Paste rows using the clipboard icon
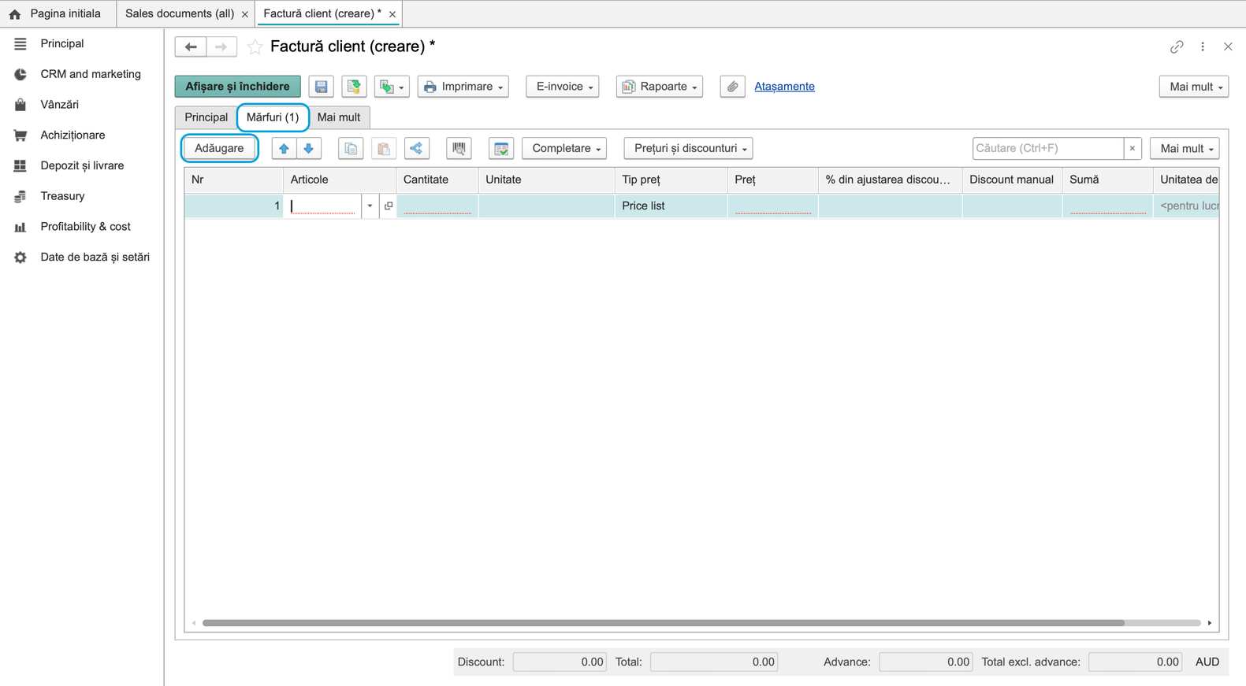Viewport: 1246px width, 686px height. click(x=384, y=148)
